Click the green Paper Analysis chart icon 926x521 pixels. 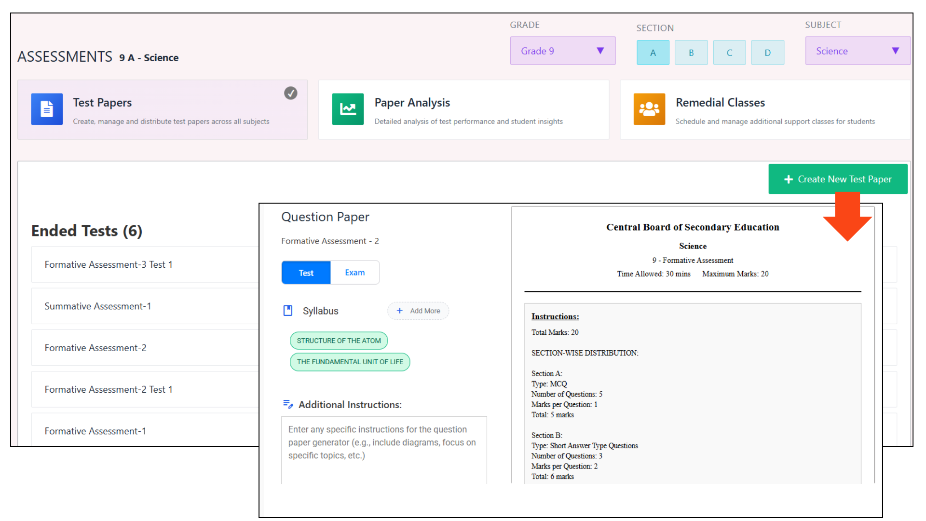pos(348,109)
